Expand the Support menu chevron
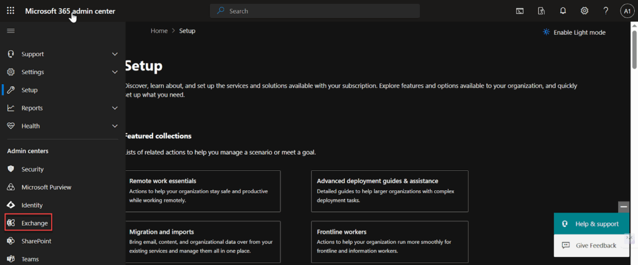Image resolution: width=638 pixels, height=265 pixels. [115, 54]
